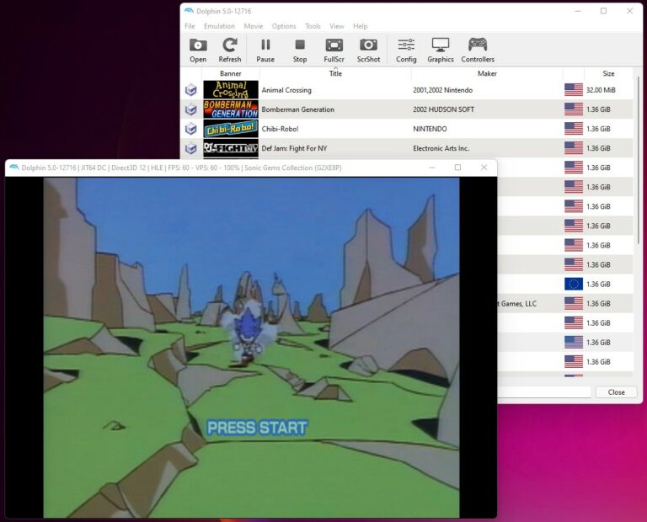Open the Tools menu
Screen dimensions: 647x522
coord(313,26)
